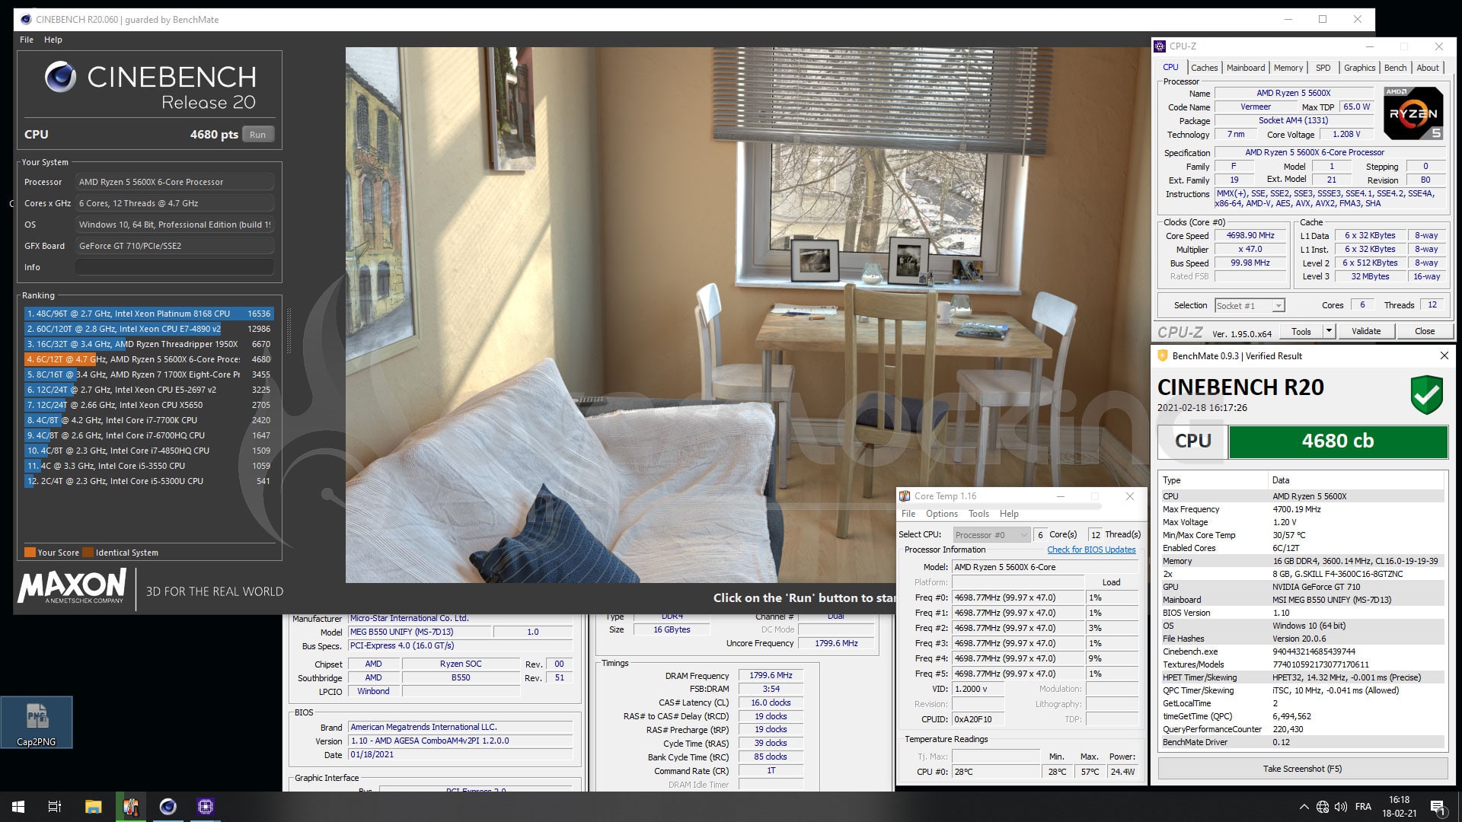
Task: Run the Cinebench CPU test
Action: click(x=258, y=135)
